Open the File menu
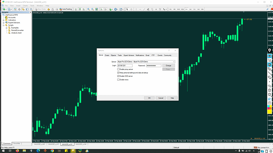This screenshot has width=273, height=153. [6, 6]
